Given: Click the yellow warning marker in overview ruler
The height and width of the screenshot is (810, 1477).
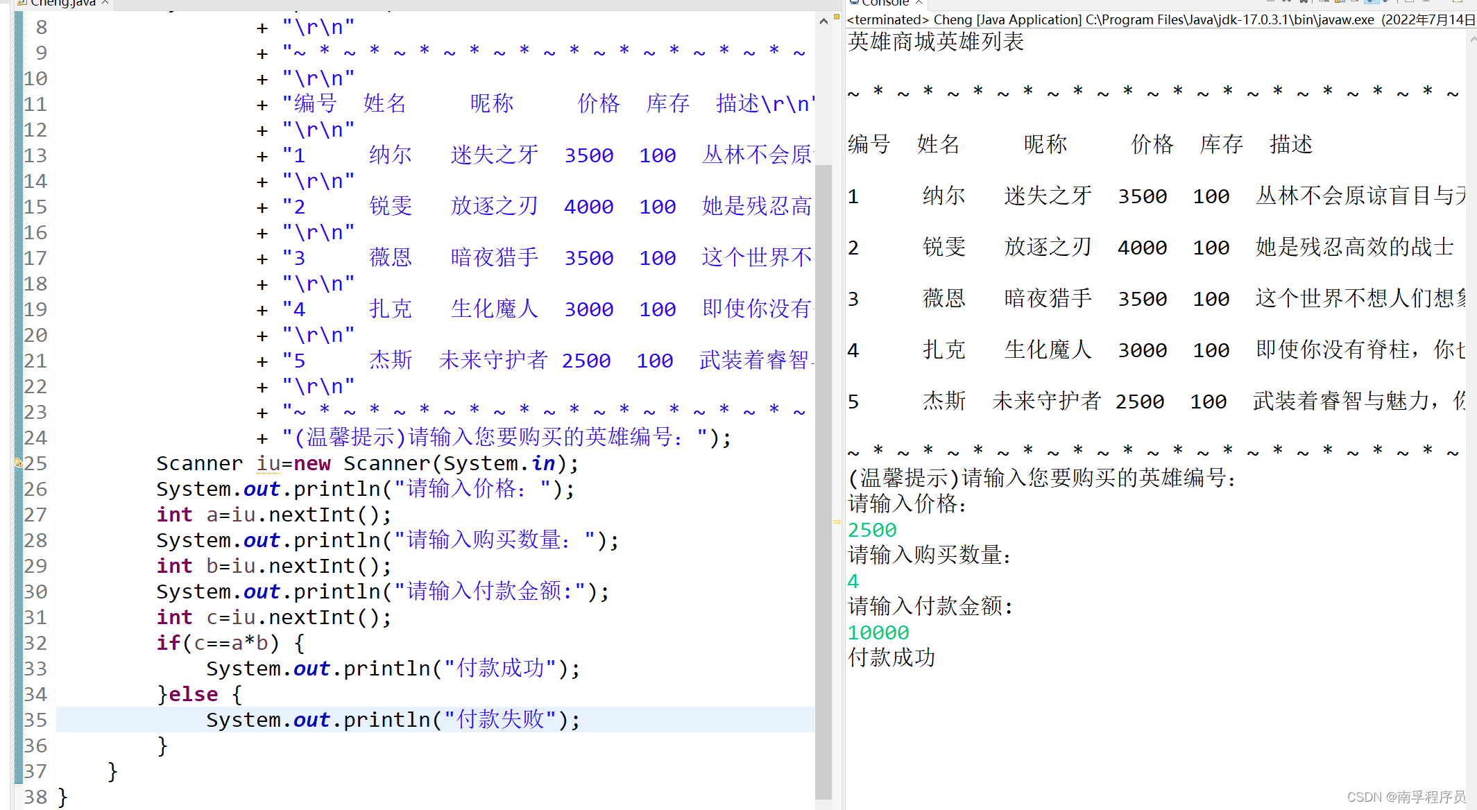Looking at the screenshot, I should click(x=837, y=522).
